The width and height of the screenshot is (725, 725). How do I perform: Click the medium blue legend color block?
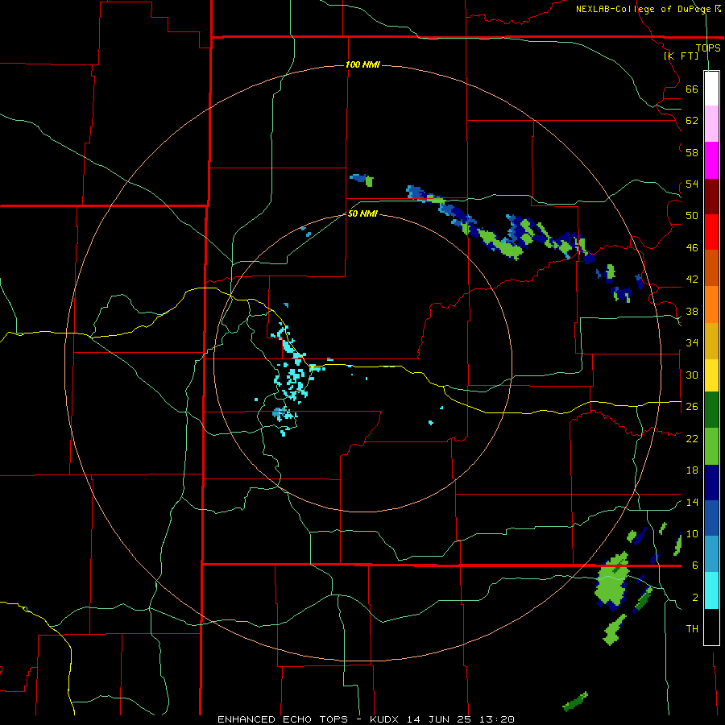pos(711,518)
